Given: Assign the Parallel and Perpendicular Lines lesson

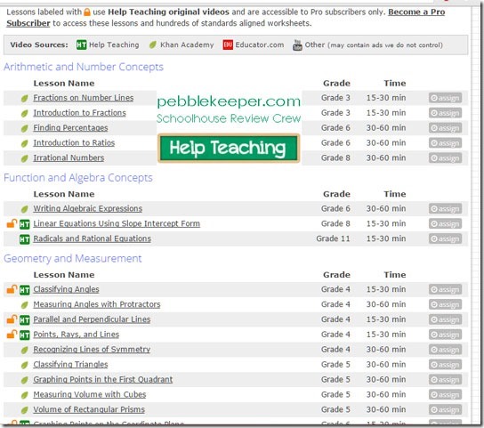Looking at the screenshot, I should (445, 319).
